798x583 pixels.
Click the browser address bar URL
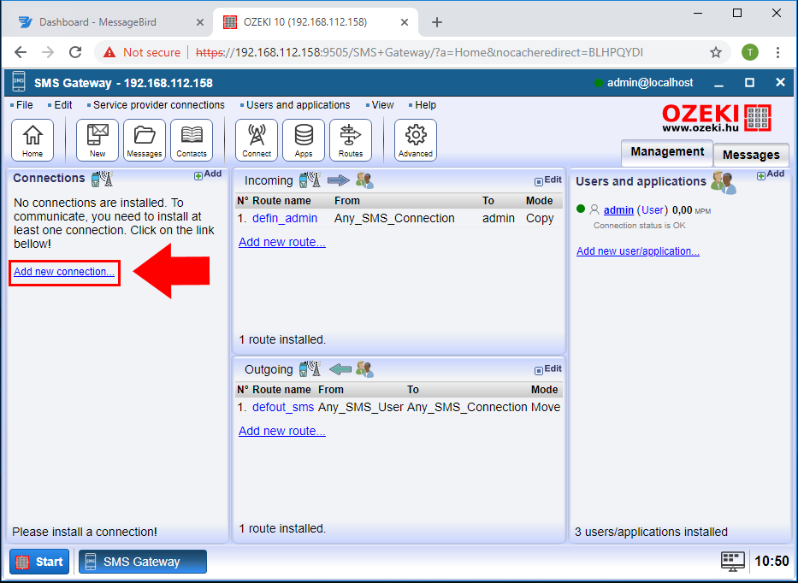coord(419,52)
